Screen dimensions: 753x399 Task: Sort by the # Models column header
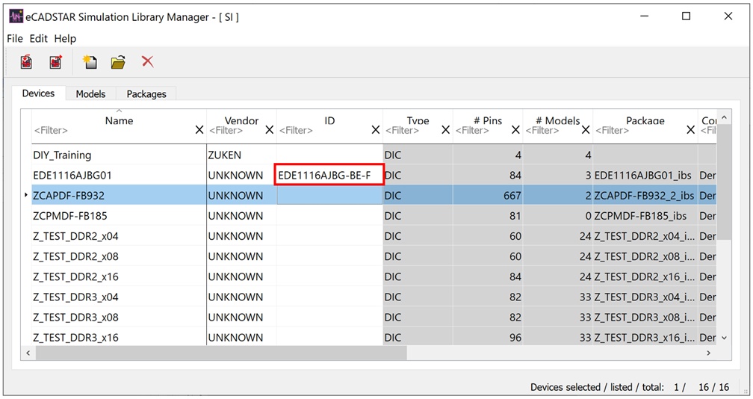[x=558, y=120]
